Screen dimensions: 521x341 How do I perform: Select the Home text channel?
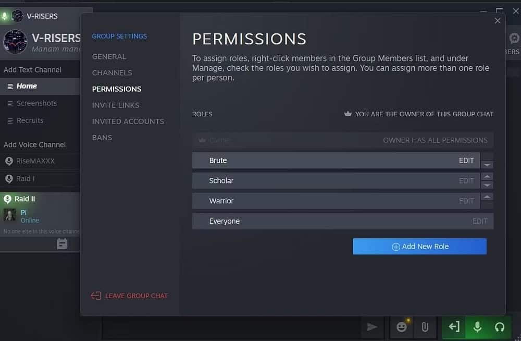pyautogui.click(x=26, y=86)
